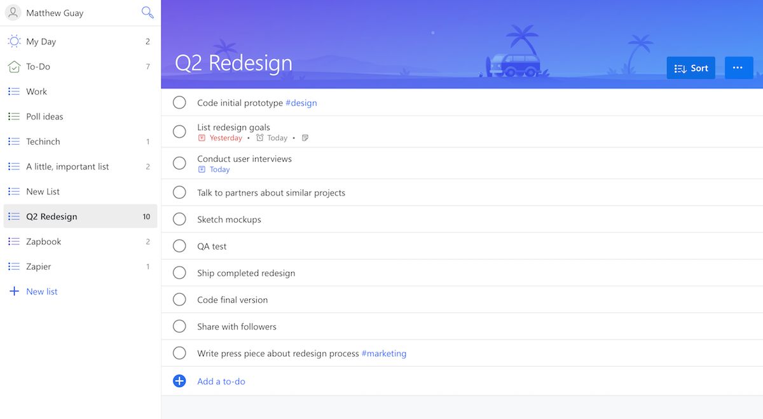Mark Code initial prototype as complete
The height and width of the screenshot is (419, 763).
click(x=179, y=103)
